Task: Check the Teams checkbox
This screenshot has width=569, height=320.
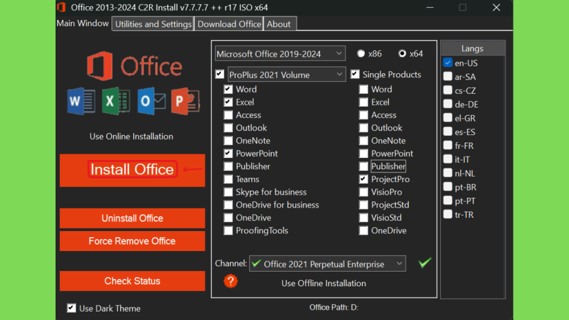Action: 228,179
